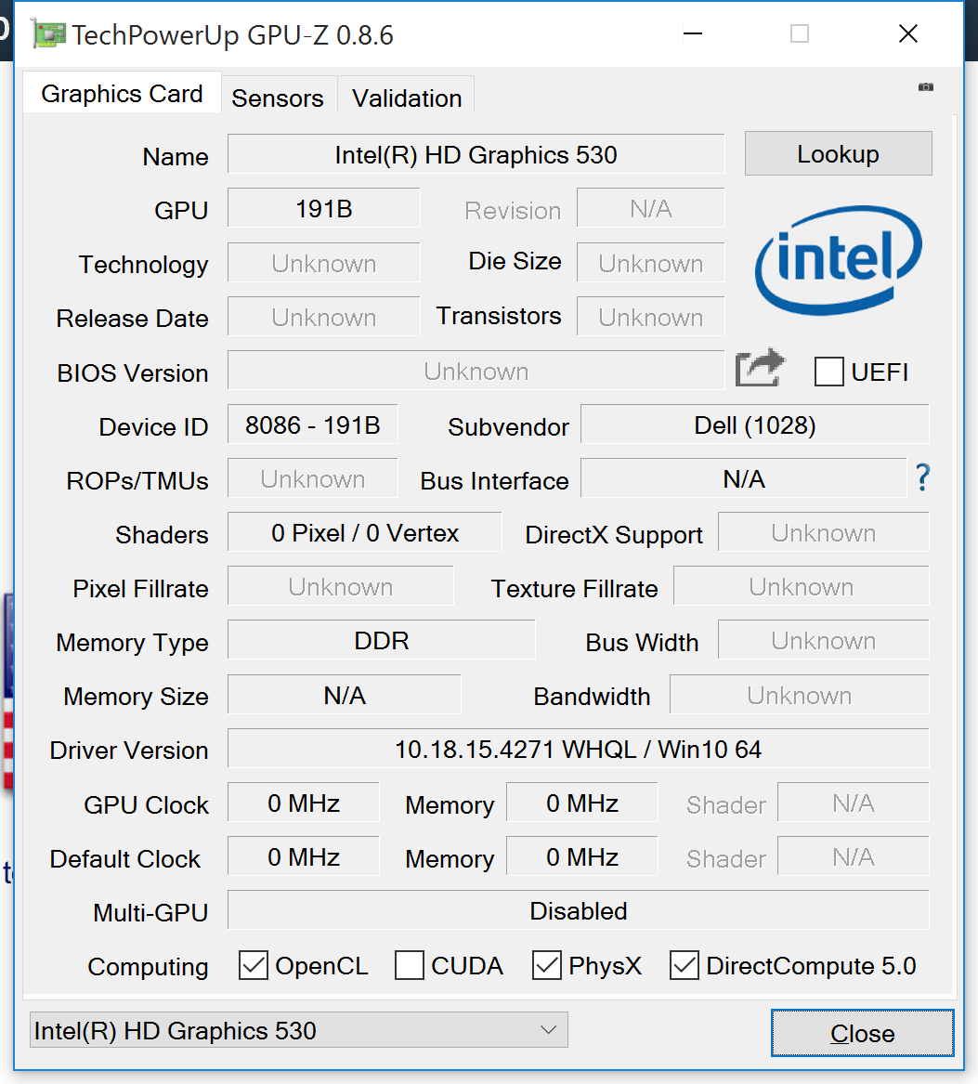Select the Graphics Card tab
Viewport: 978px width, 1084px height.
(x=122, y=93)
